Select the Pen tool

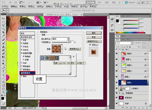point(3,68)
